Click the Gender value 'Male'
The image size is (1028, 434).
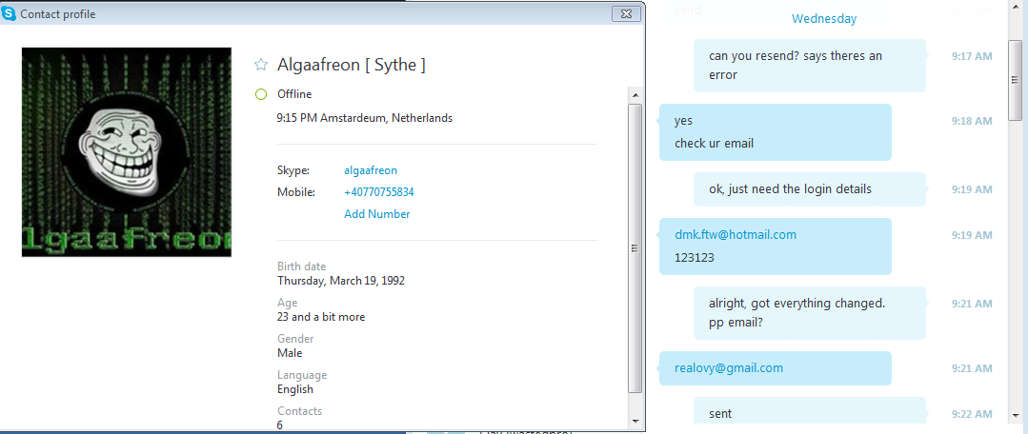click(x=290, y=353)
